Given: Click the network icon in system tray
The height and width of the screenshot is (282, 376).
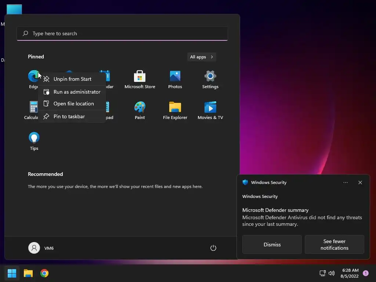Looking at the screenshot, I should click(322, 273).
